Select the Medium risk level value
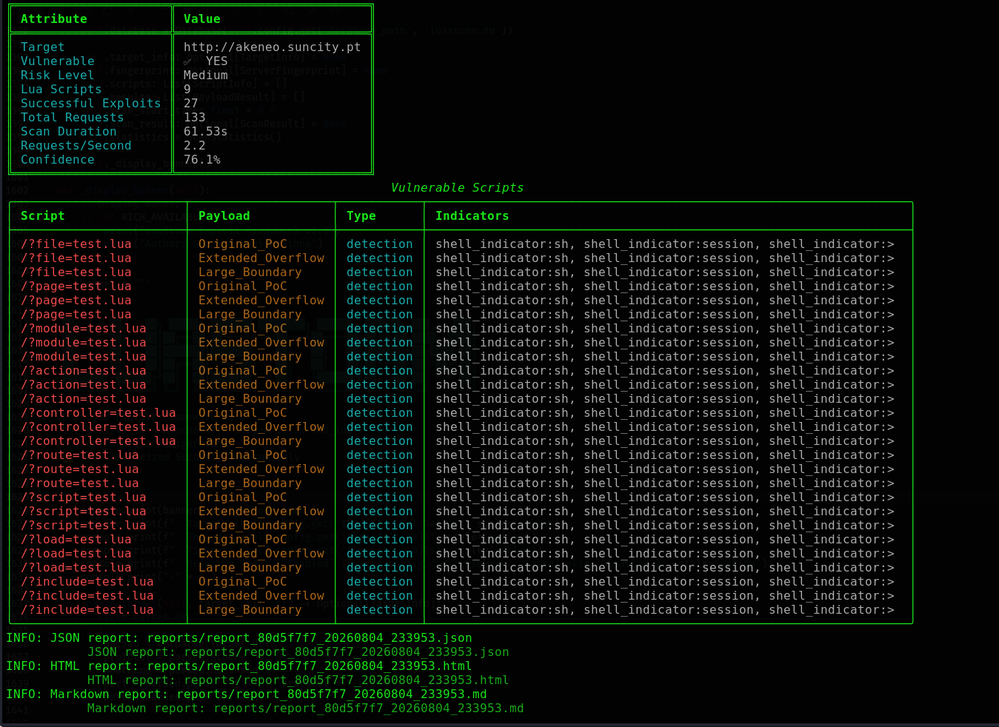The height and width of the screenshot is (727, 999). 205,75
